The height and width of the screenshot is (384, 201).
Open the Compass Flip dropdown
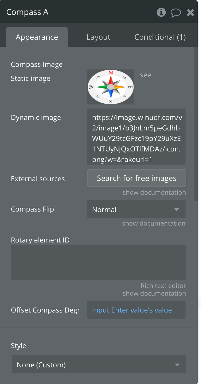click(136, 209)
